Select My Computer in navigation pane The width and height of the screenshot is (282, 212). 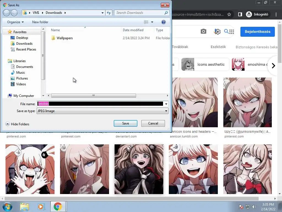click(x=24, y=96)
